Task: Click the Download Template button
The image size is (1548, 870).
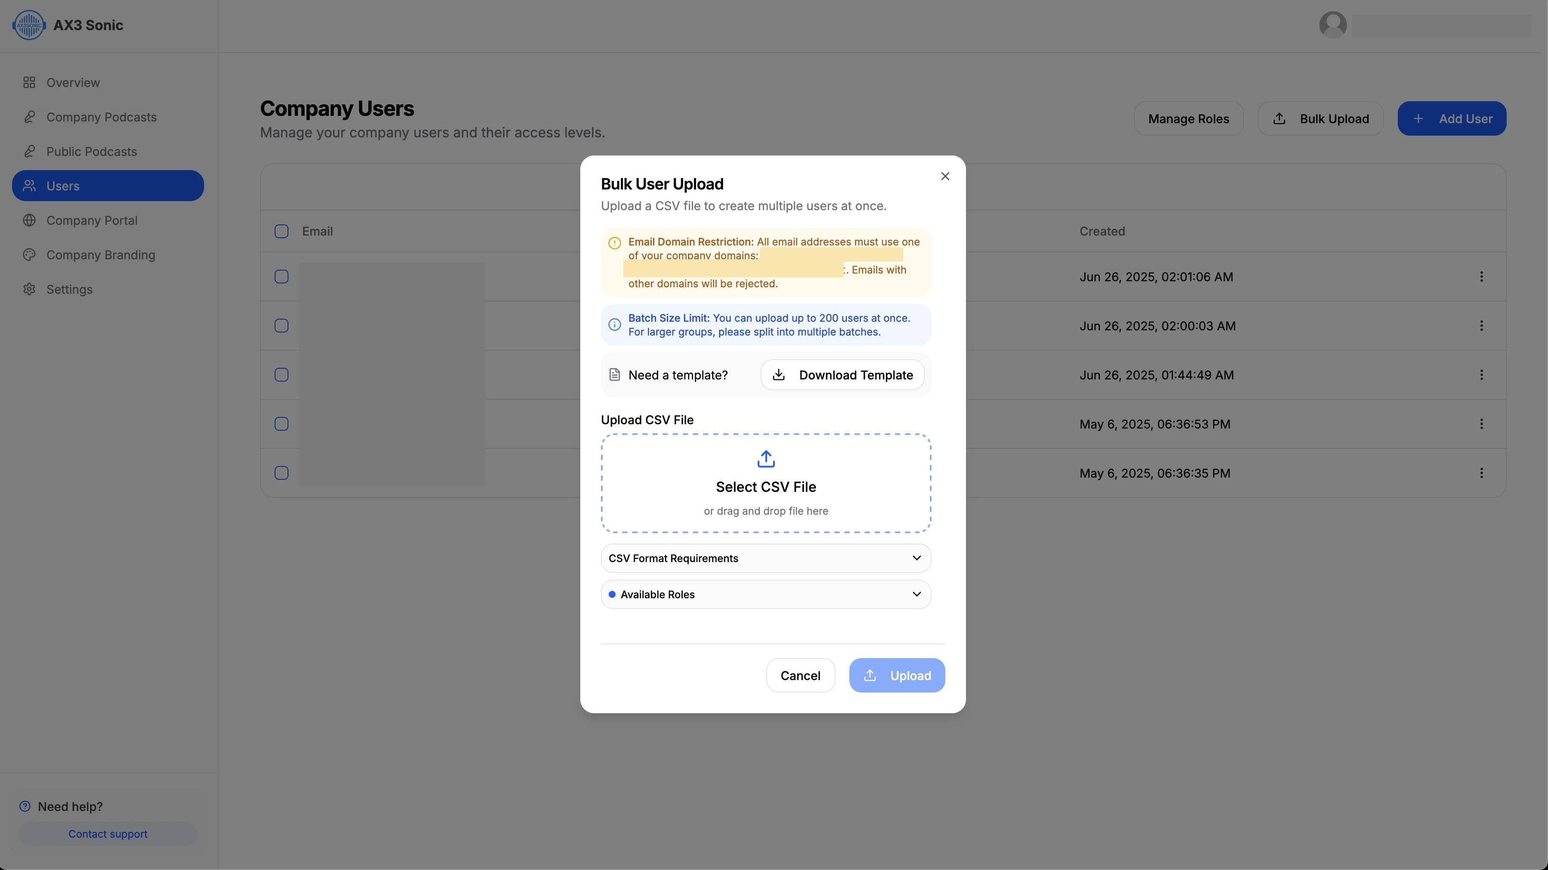Action: [842, 375]
